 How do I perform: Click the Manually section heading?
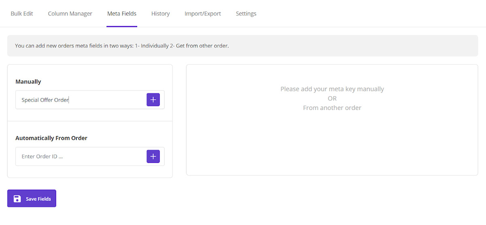tap(28, 82)
